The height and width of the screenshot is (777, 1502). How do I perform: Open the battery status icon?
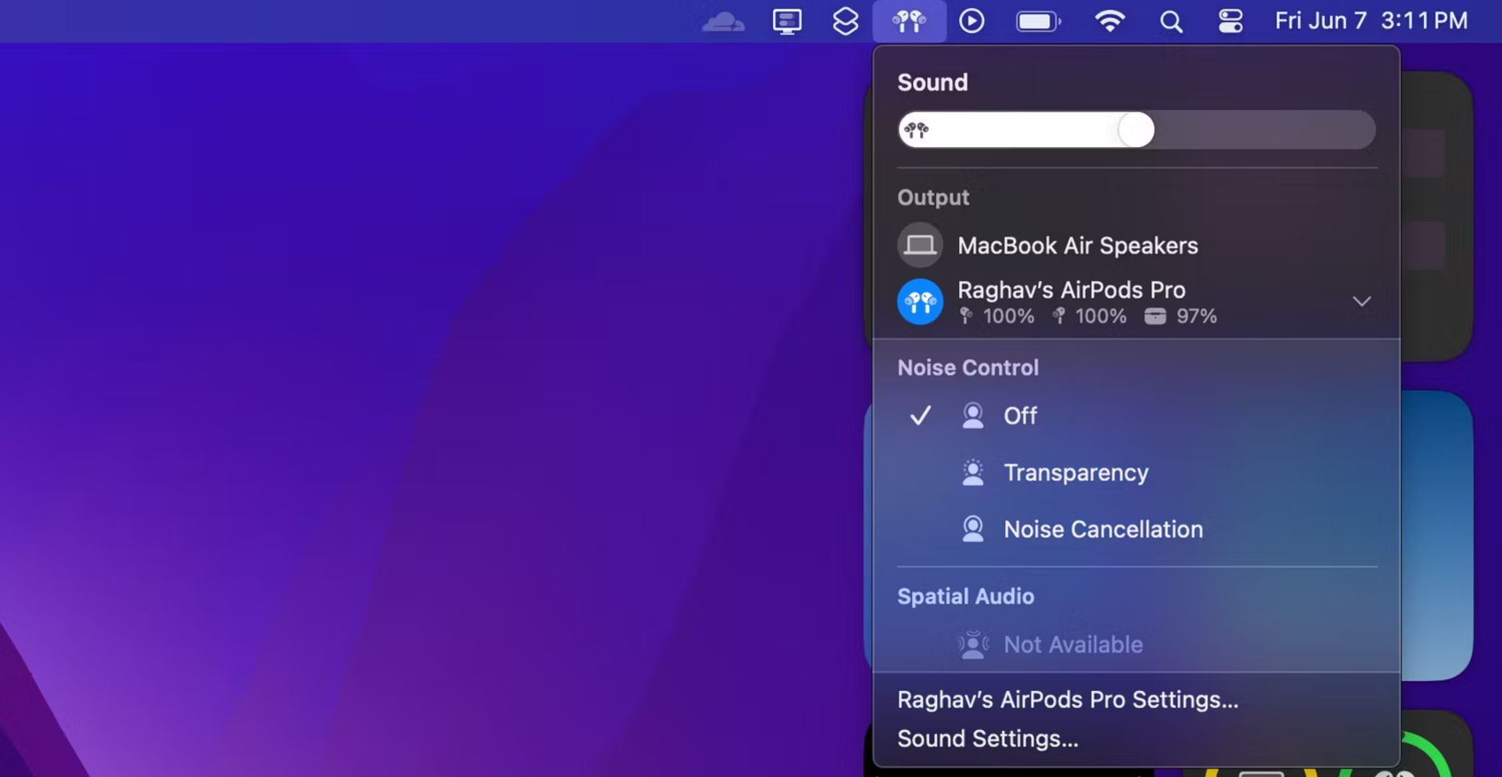(1038, 21)
